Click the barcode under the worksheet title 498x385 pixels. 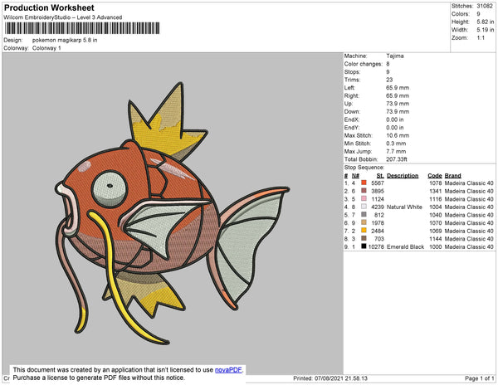pyautogui.click(x=82, y=28)
